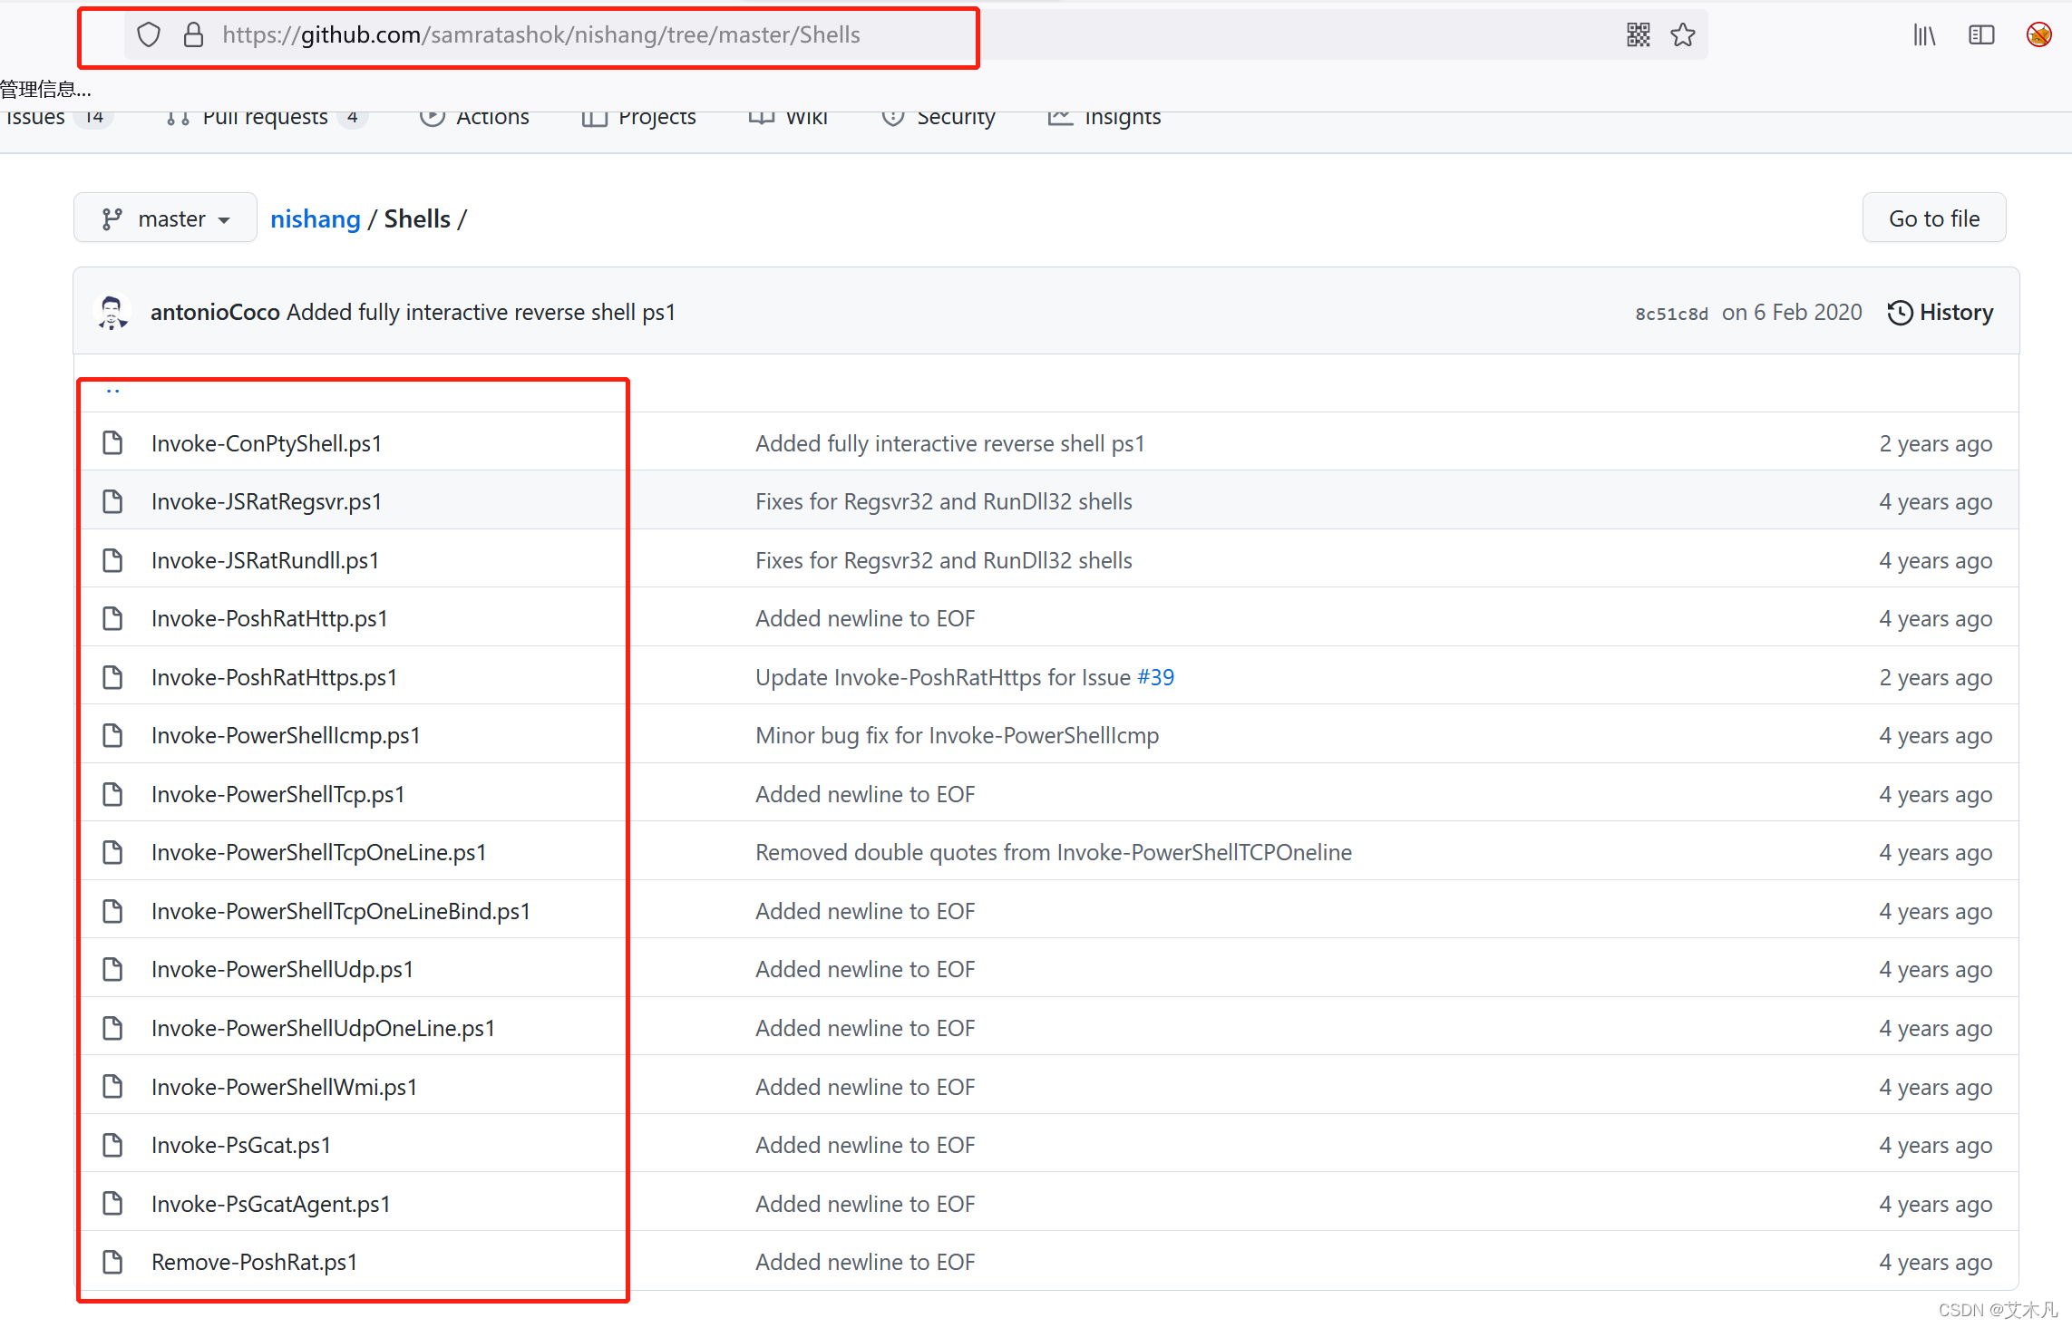The height and width of the screenshot is (1328, 2072).
Task: Click the file icon beside Invoke-PoshRatHttp.ps1
Action: pyautogui.click(x=112, y=618)
